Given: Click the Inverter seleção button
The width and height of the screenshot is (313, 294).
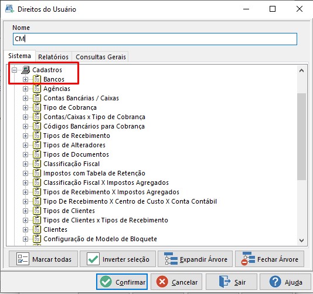Looking at the screenshot, I should coord(118,259).
